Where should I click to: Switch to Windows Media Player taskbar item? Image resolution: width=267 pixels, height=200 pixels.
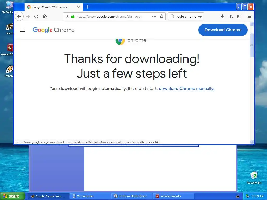point(132,196)
